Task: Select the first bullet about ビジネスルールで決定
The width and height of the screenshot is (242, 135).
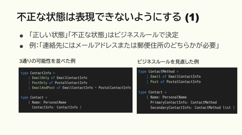Action: point(103,35)
